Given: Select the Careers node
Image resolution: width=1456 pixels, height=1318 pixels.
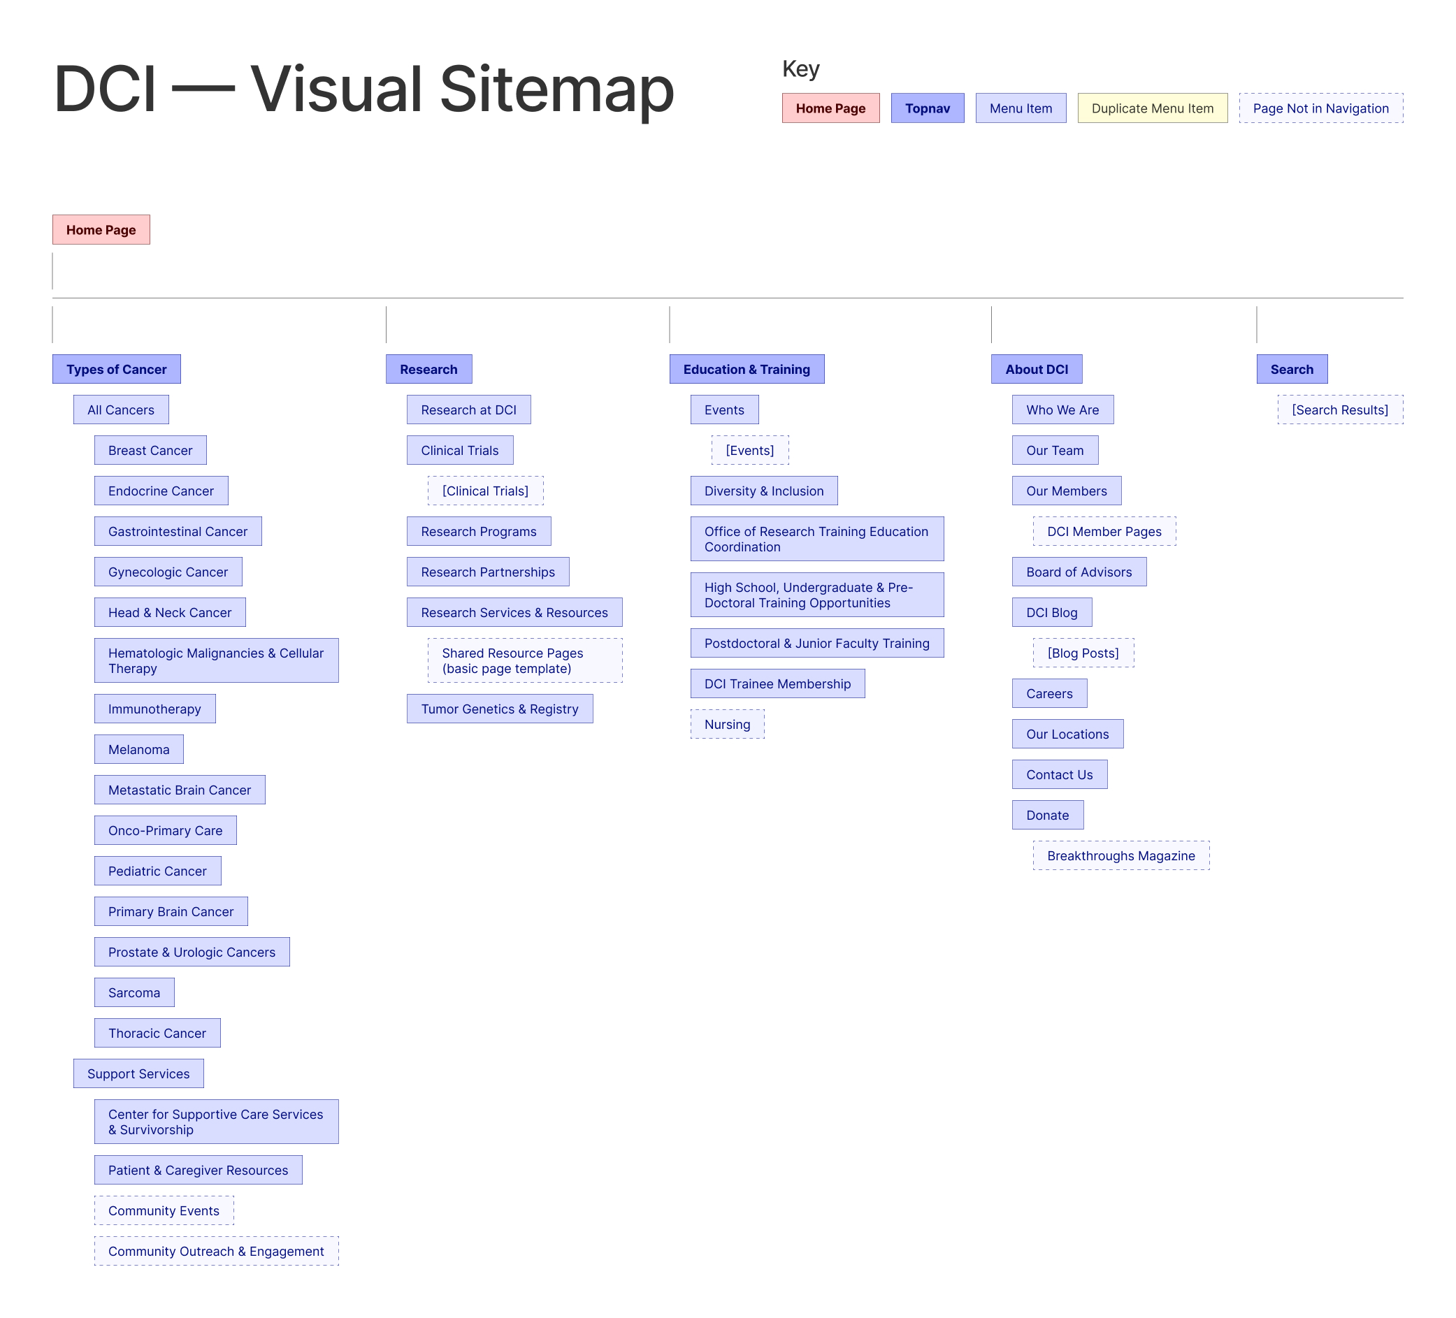Looking at the screenshot, I should (x=1049, y=693).
